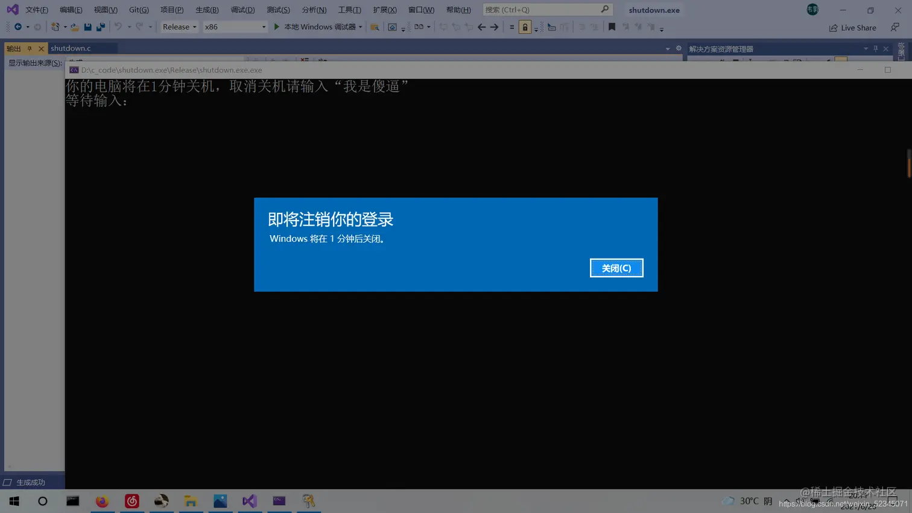Click the feedback icon beside Live Share
Image resolution: width=912 pixels, height=513 pixels.
click(895, 28)
